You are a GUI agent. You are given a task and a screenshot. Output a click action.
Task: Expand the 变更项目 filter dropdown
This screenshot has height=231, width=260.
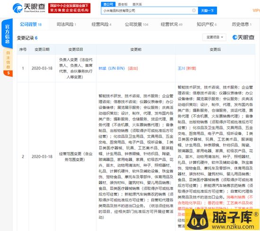pos(215,37)
